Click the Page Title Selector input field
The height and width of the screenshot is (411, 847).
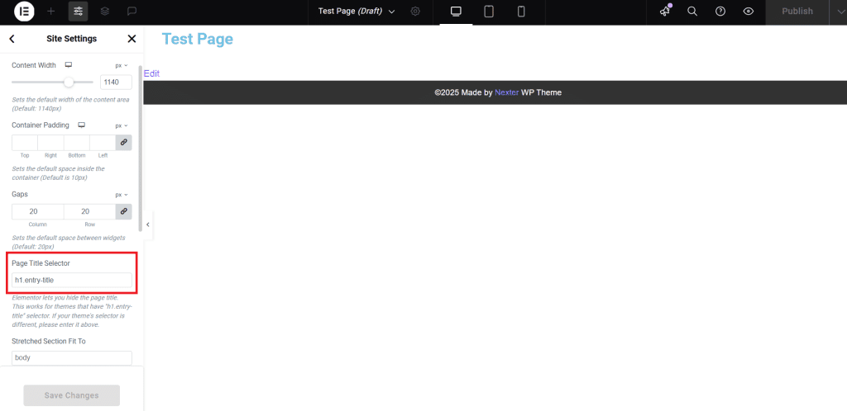click(71, 280)
